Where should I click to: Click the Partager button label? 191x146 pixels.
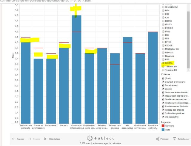click(x=164, y=139)
